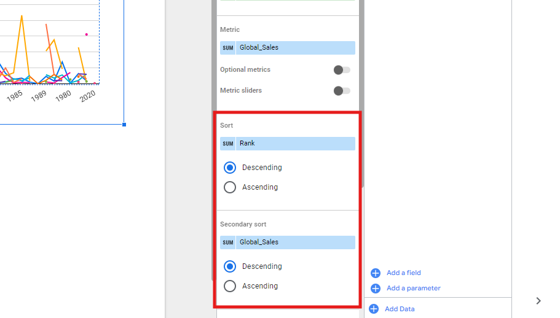Click the plus icon beside Add a parameter
This screenshot has height=318, width=560.
point(376,289)
